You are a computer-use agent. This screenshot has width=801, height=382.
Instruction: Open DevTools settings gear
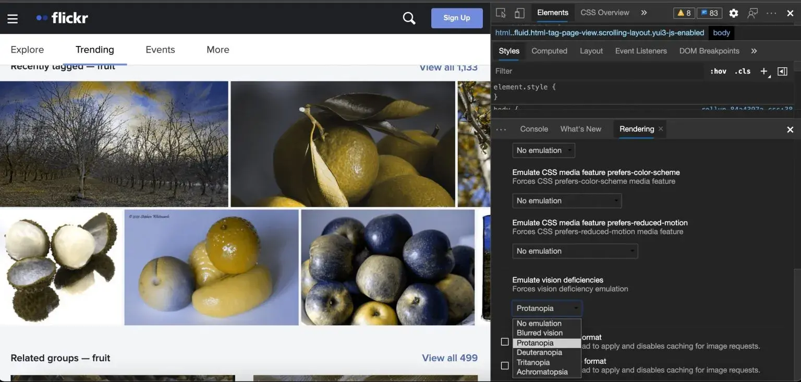pos(734,13)
